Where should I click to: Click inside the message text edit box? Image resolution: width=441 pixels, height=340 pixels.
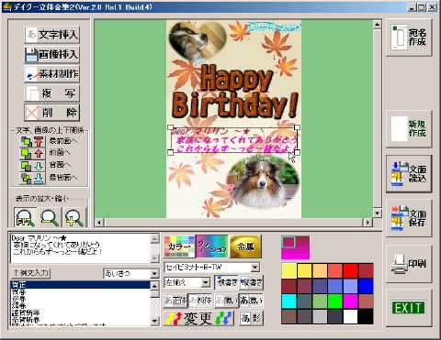point(81,248)
